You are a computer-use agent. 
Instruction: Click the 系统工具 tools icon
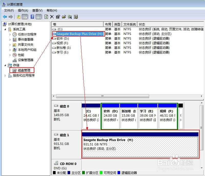[x=9, y=29]
